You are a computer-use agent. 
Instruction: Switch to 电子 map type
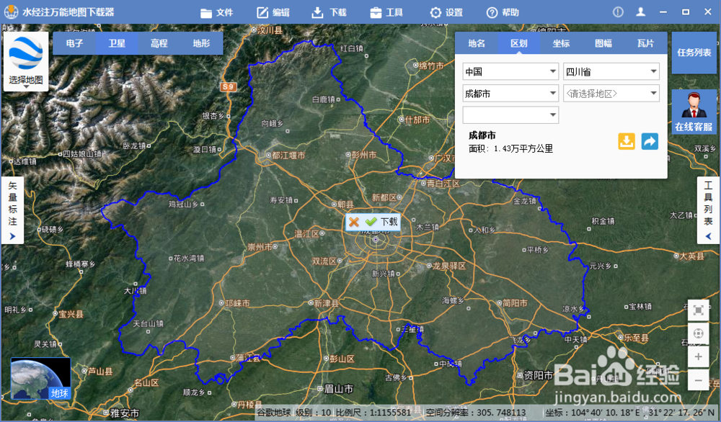(74, 43)
